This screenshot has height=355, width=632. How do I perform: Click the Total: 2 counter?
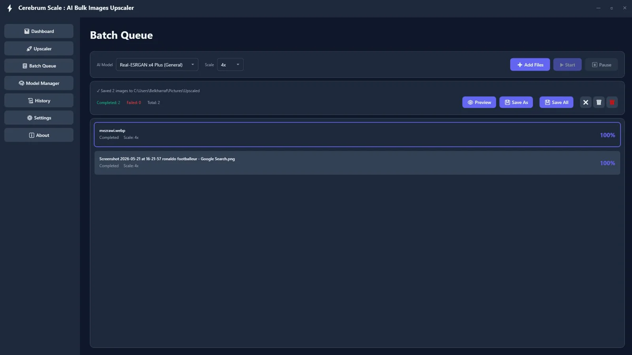(x=154, y=103)
